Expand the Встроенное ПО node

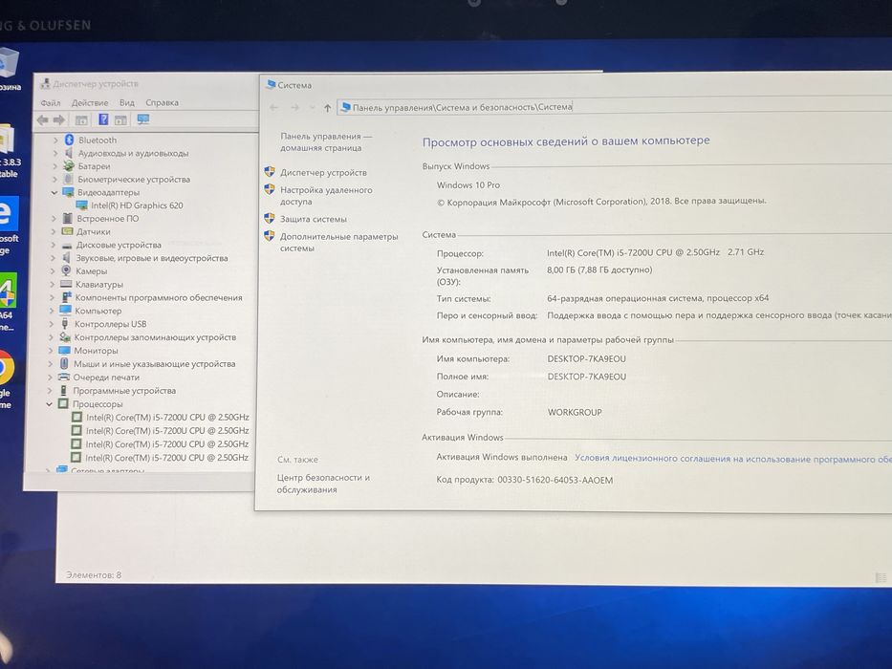coord(54,219)
